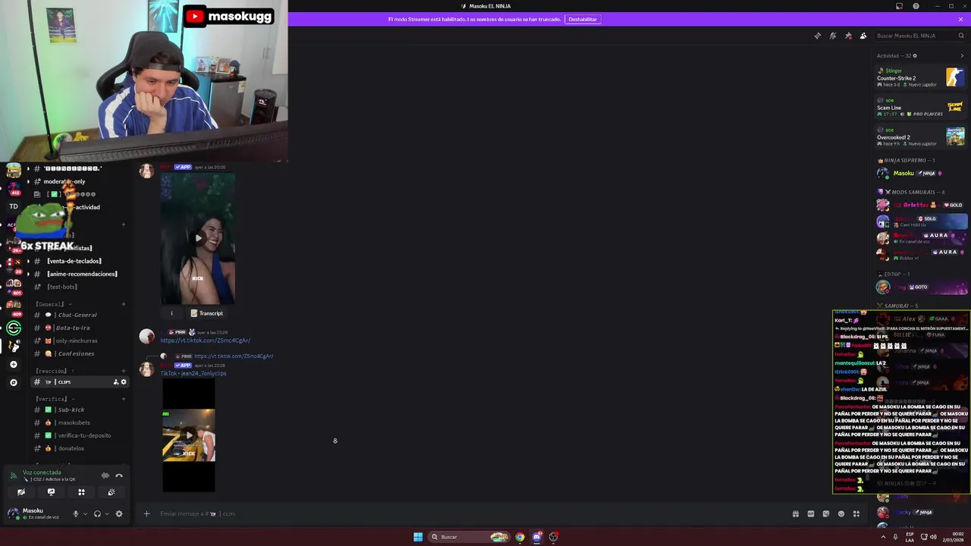Play the first video of smiling woman
971x546 pixels.
(x=198, y=239)
